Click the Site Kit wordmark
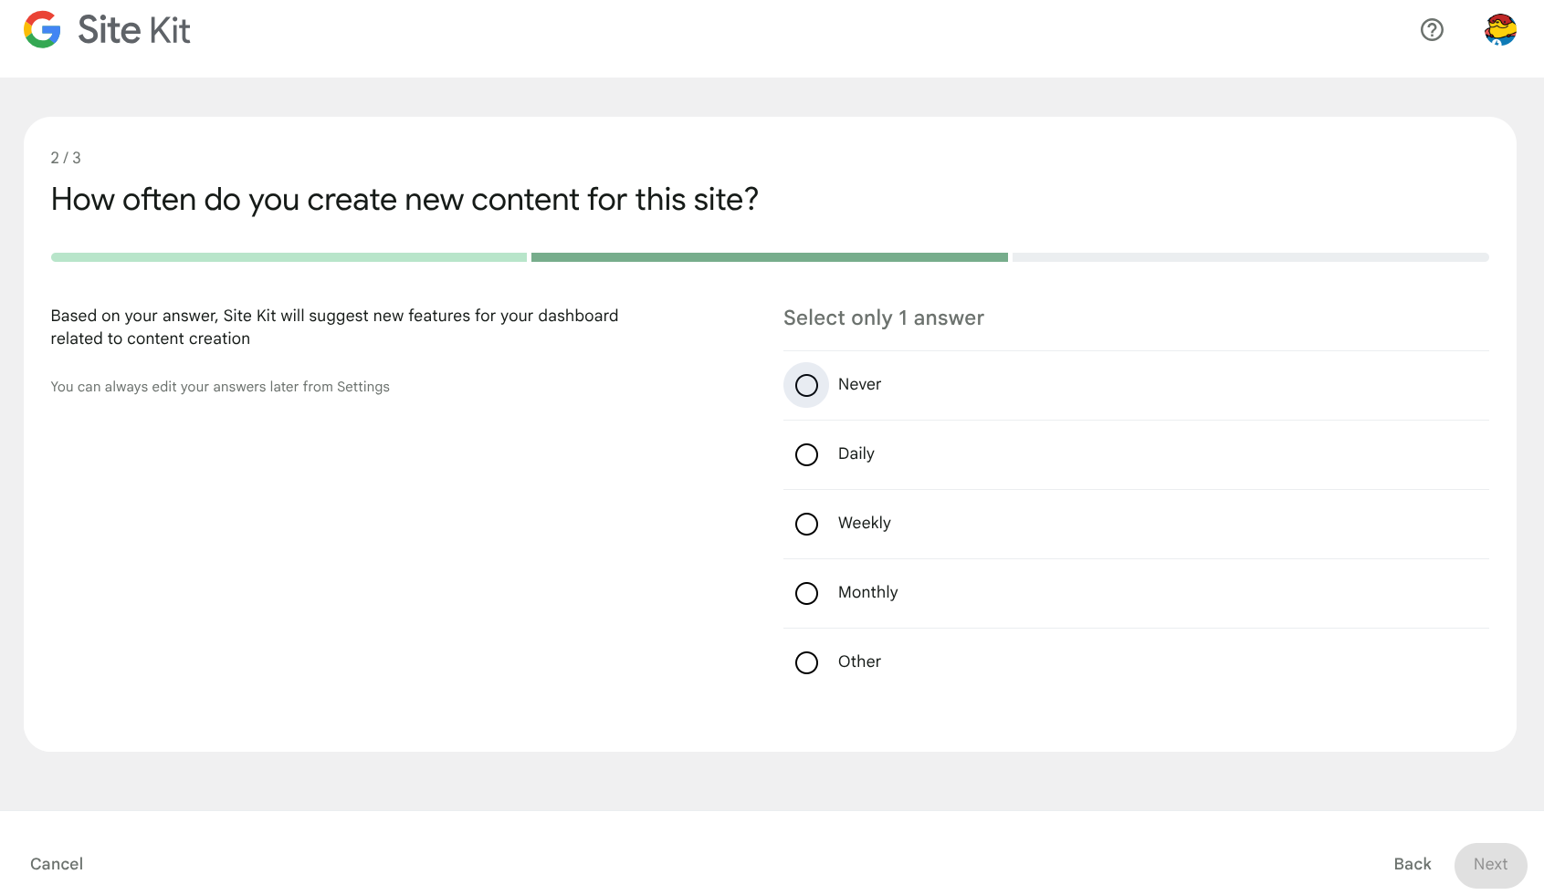Viewport: 1544px width, 895px height. click(x=134, y=30)
